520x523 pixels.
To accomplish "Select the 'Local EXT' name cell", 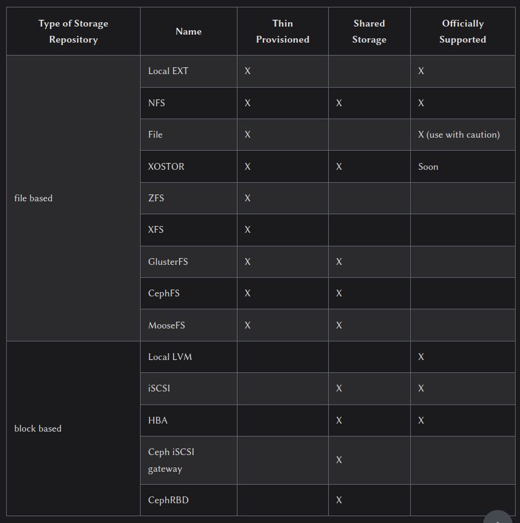I will tap(168, 71).
